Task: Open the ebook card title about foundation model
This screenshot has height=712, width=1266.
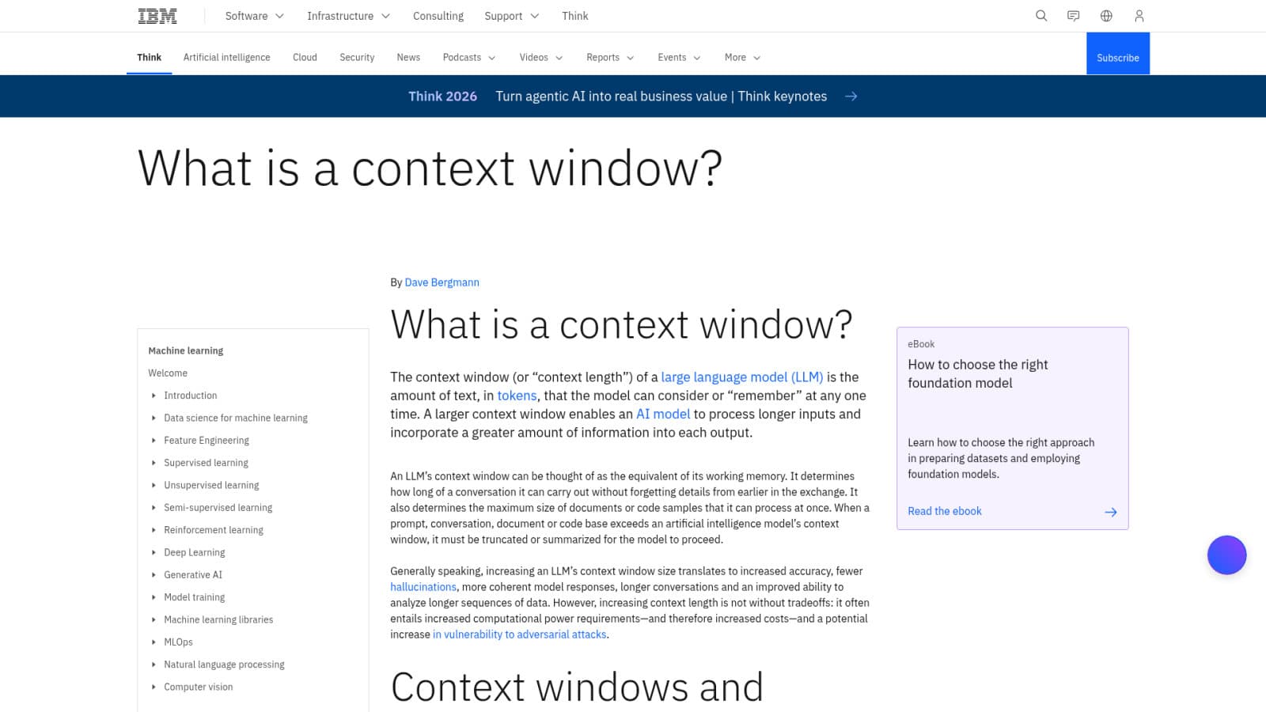Action: (x=978, y=374)
